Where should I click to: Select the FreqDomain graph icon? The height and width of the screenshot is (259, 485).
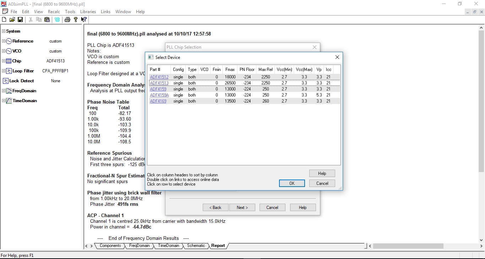[x=9, y=91]
